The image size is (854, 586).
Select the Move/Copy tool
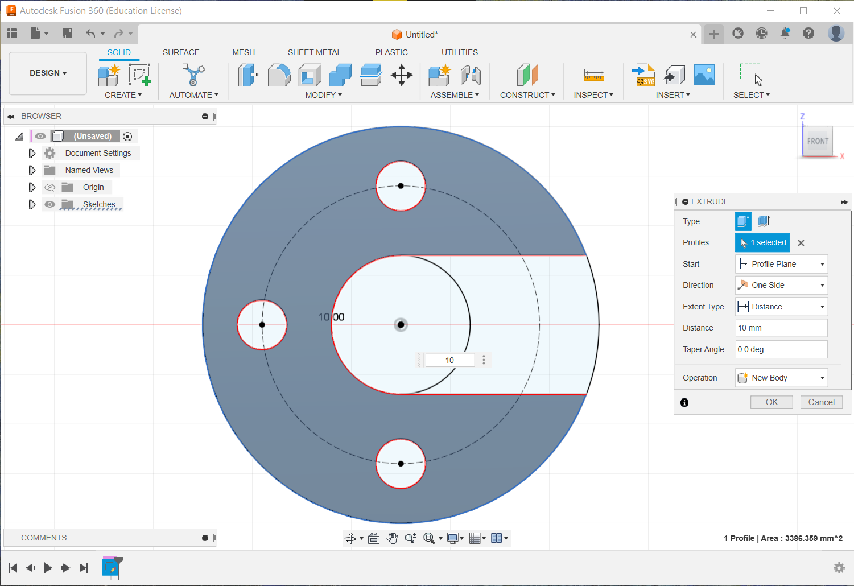(402, 75)
